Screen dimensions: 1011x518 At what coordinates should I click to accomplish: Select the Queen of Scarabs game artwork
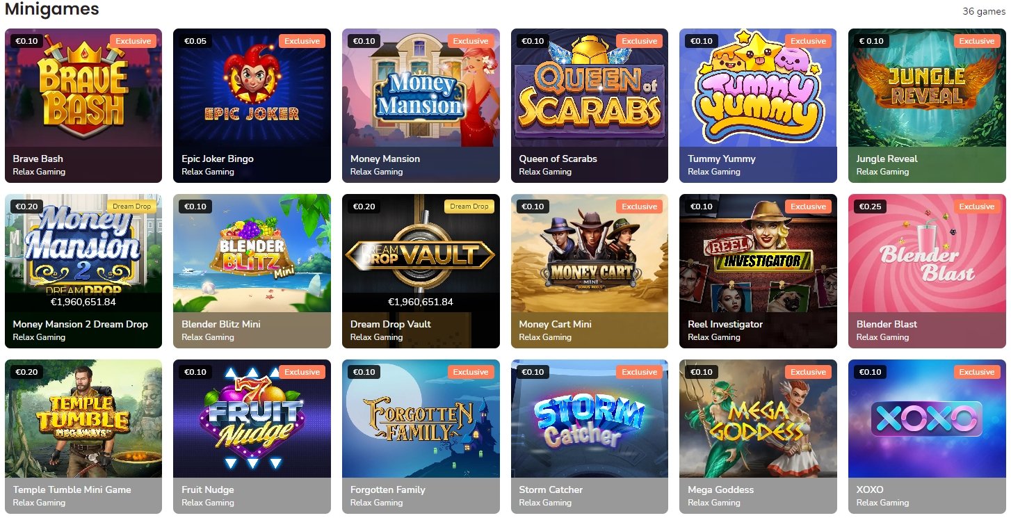(x=590, y=88)
